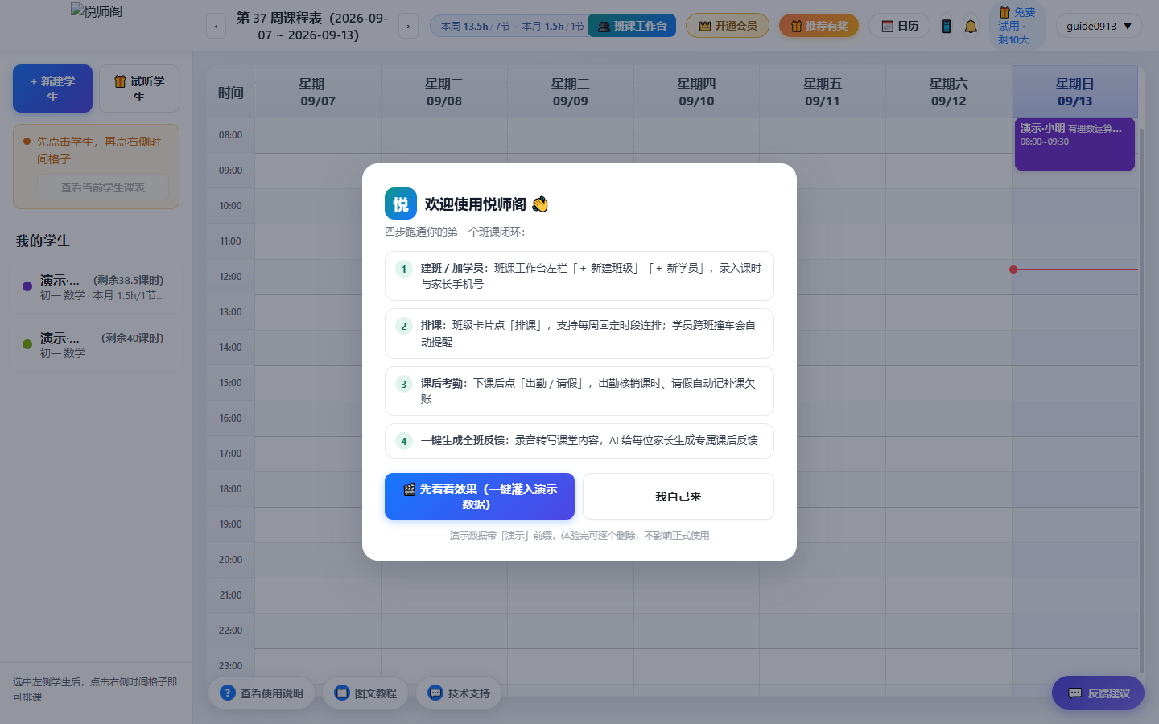This screenshot has height=724, width=1159.
Task: Click the gift icon on 试听学生
Action: pos(120,81)
